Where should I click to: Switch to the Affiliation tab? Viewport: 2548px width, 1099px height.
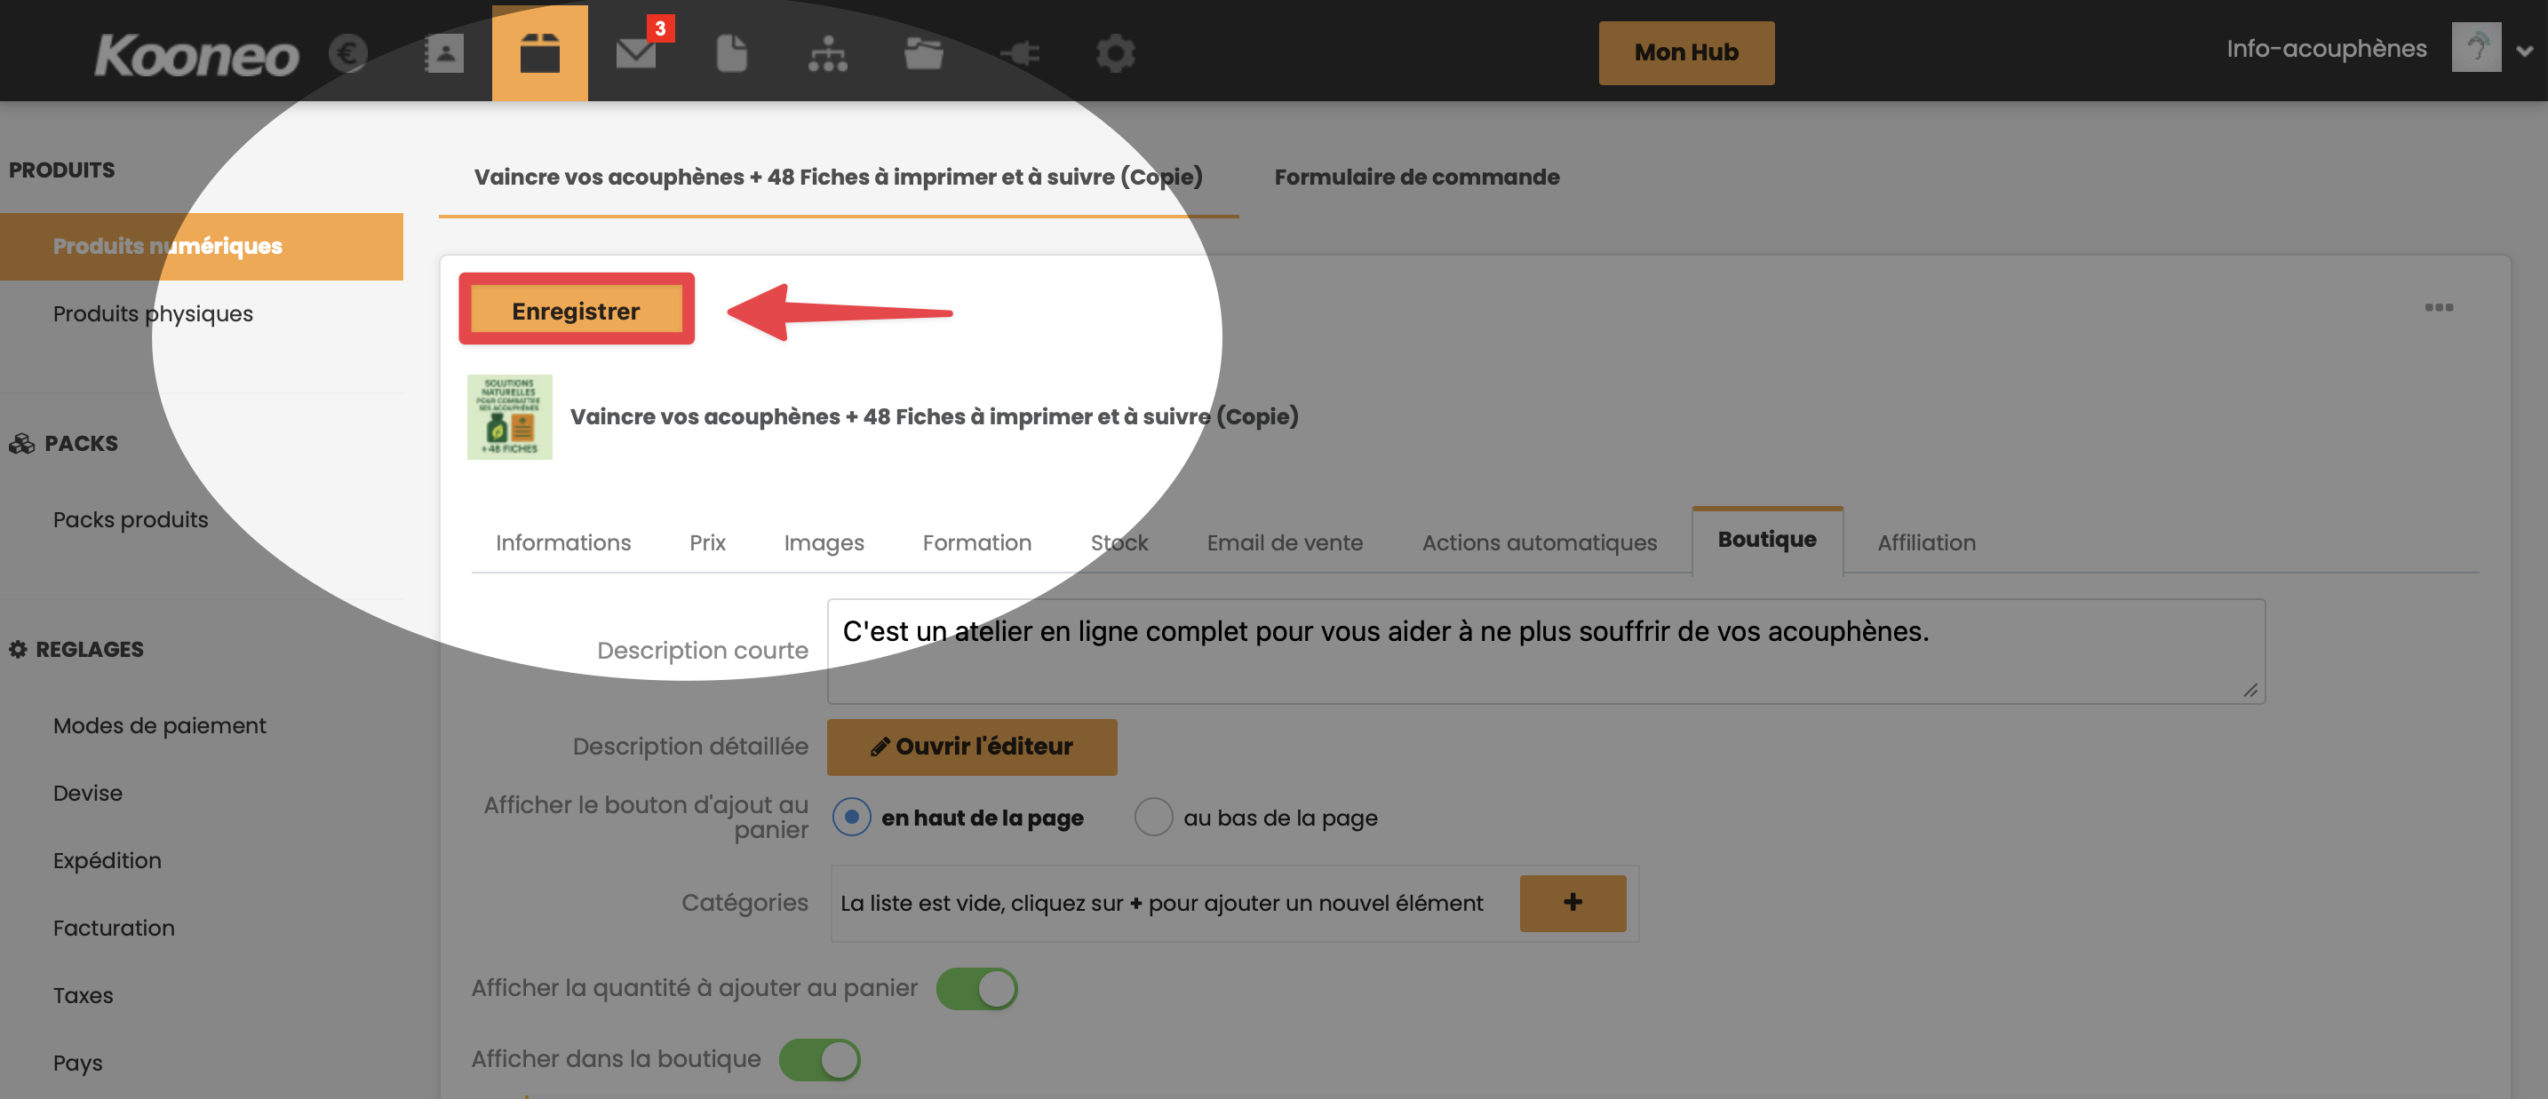pyautogui.click(x=1926, y=542)
